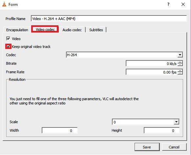
Task: Decrease Bitrate with the down arrow
Action: [x=180, y=65]
